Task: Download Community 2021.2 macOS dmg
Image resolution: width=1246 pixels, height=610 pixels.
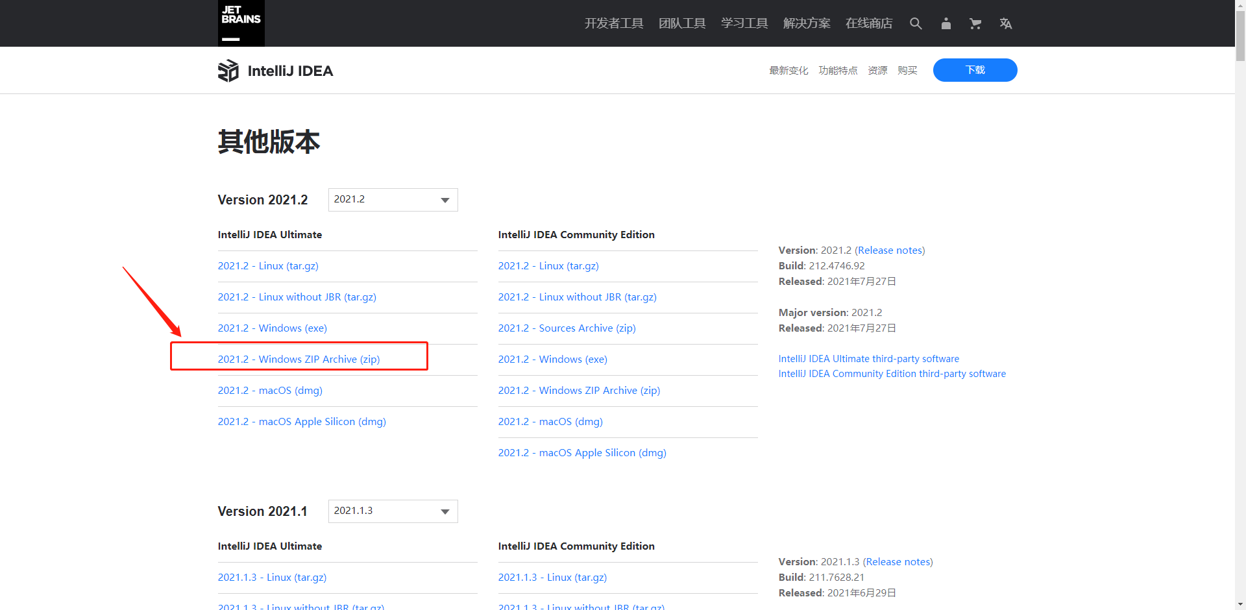Action: pyautogui.click(x=550, y=422)
